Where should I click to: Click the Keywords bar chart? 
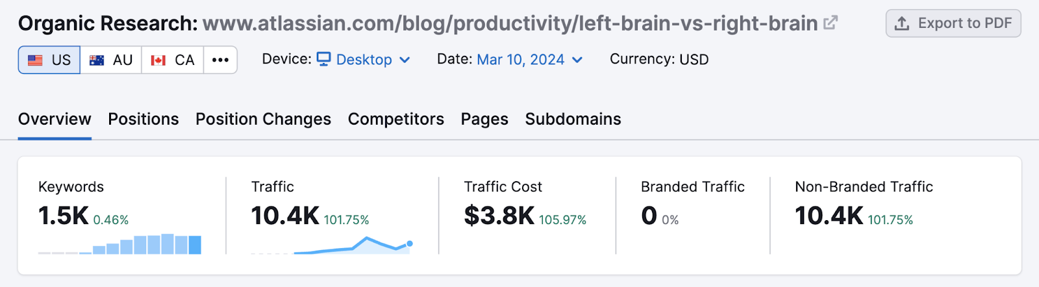(119, 244)
